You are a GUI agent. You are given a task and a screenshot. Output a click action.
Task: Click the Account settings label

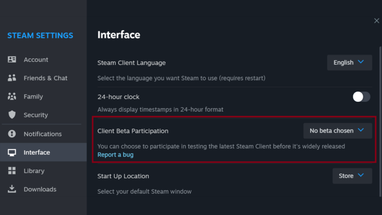tap(36, 60)
